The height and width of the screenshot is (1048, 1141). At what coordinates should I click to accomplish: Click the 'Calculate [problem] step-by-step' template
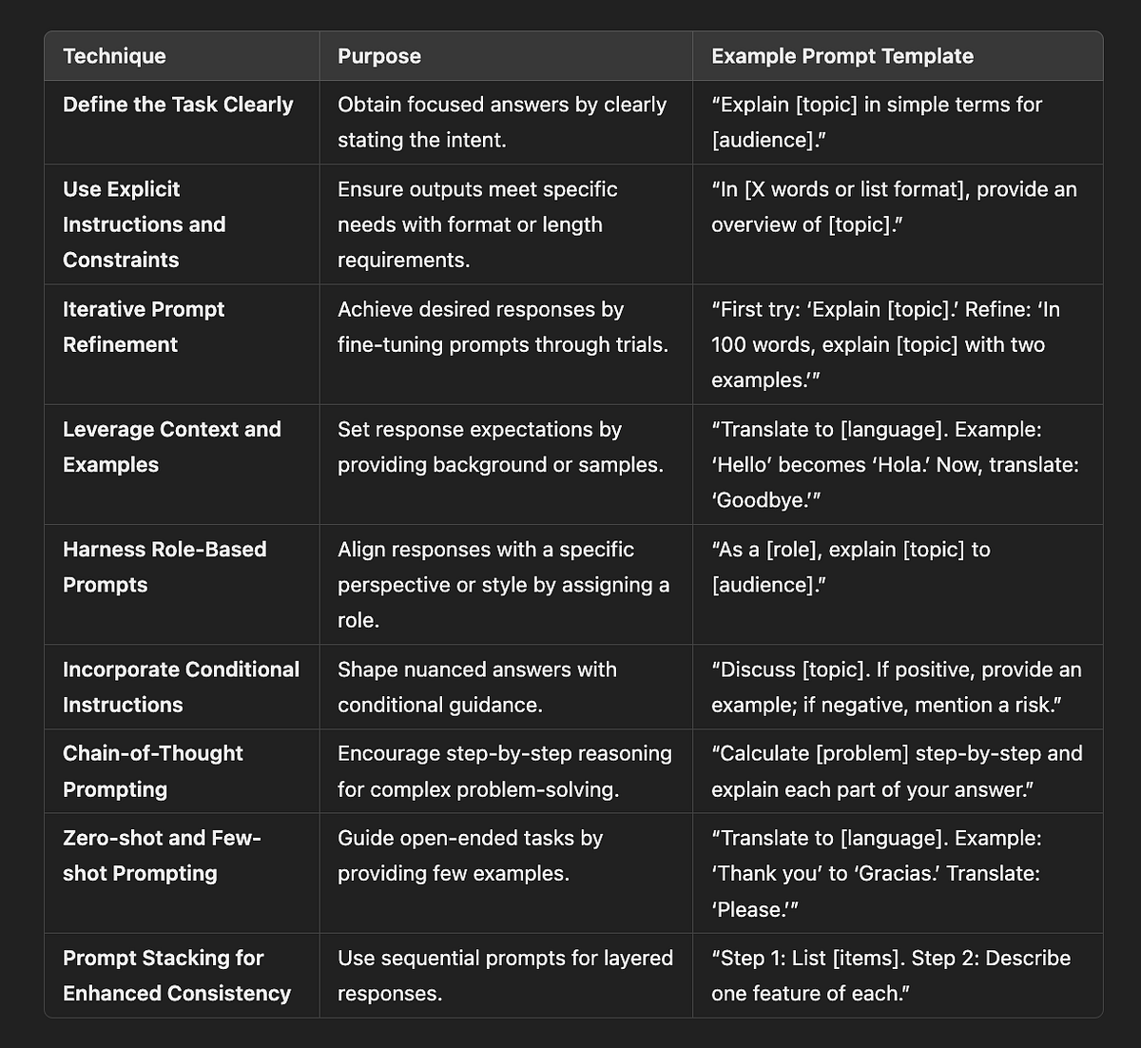[897, 771]
